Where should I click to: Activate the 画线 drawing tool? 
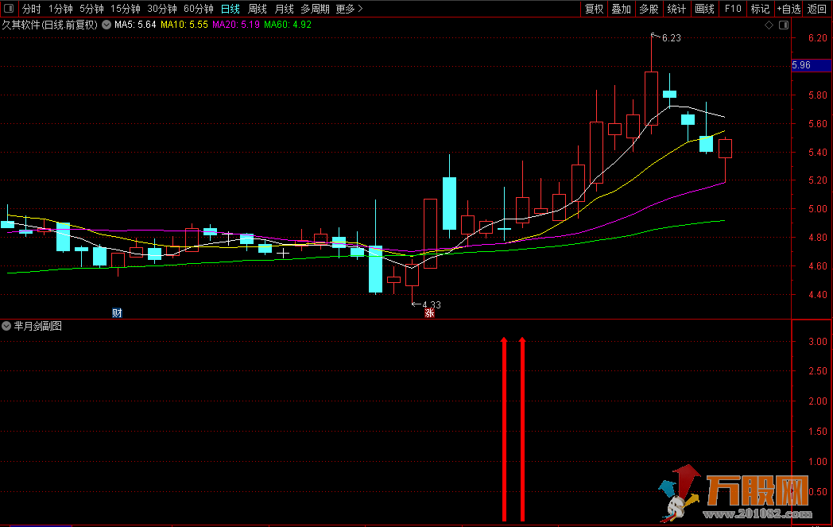(704, 9)
